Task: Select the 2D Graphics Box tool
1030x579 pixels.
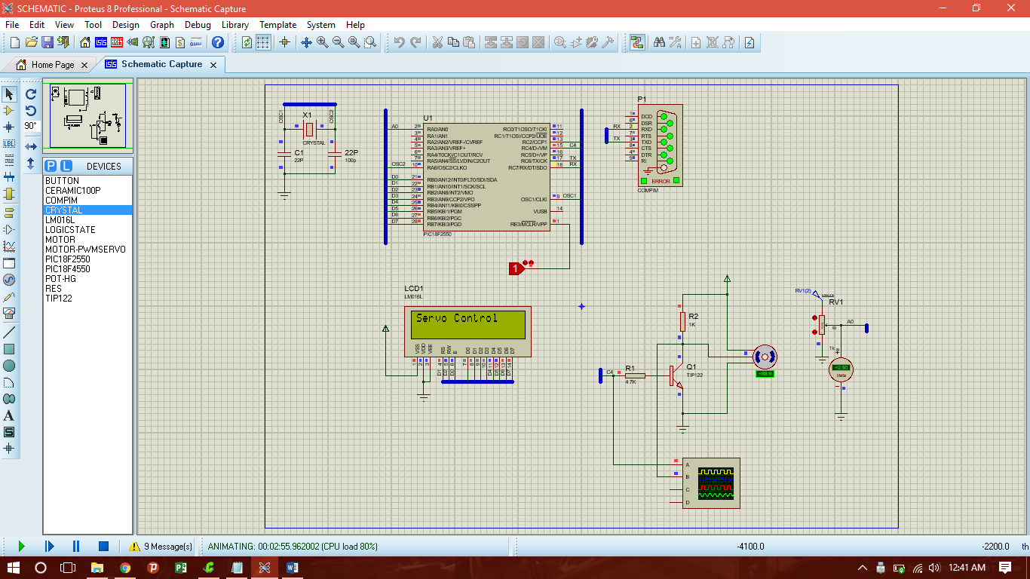Action: coord(9,349)
